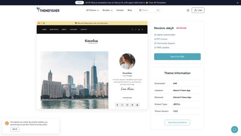The width and height of the screenshot is (241, 136).
Task: Click the blogger profile photo
Action: [127, 61]
